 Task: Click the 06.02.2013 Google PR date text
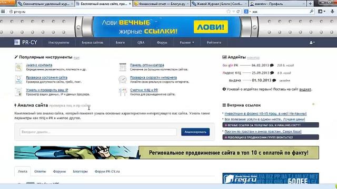click(x=260, y=65)
